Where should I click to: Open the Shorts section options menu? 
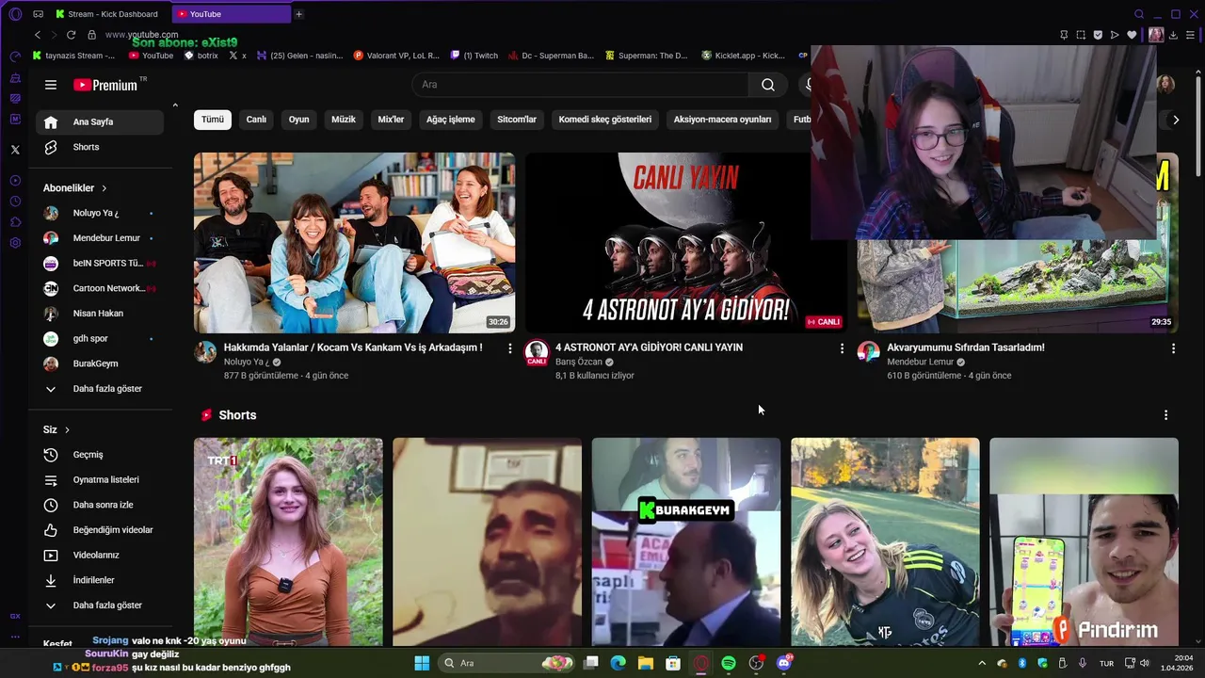(x=1165, y=415)
